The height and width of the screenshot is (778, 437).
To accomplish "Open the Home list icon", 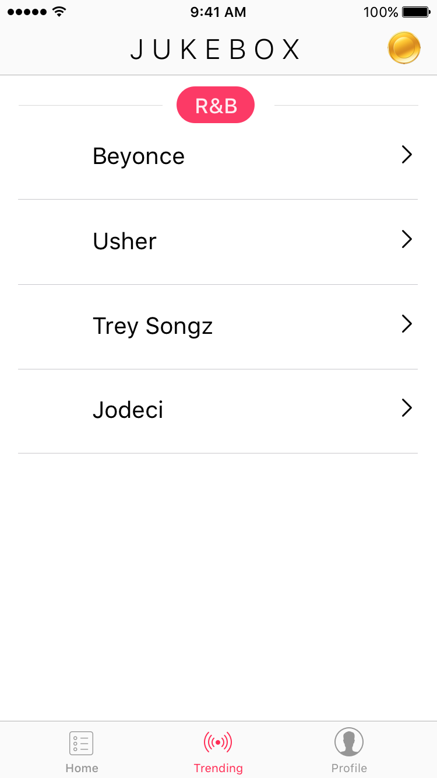I will (x=82, y=743).
